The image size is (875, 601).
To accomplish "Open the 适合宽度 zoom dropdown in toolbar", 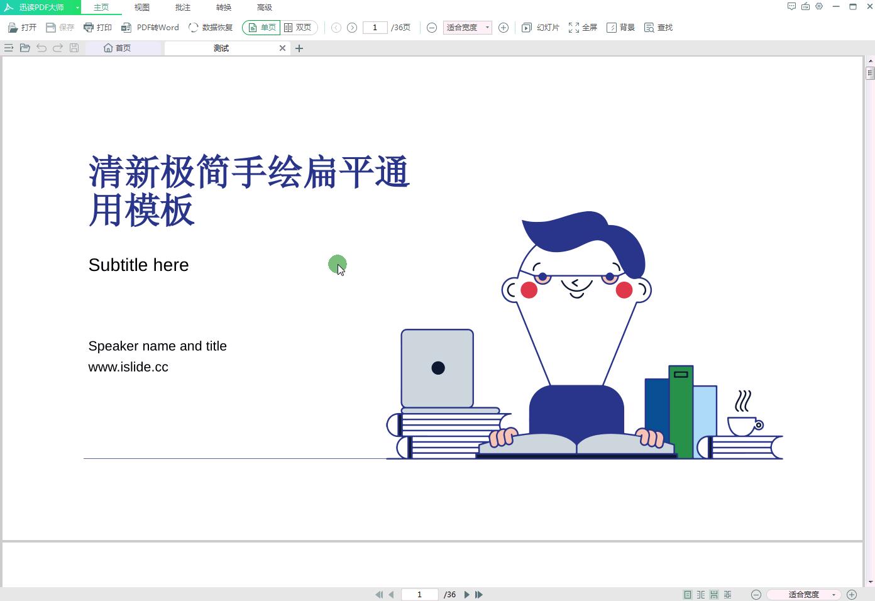I will click(467, 27).
